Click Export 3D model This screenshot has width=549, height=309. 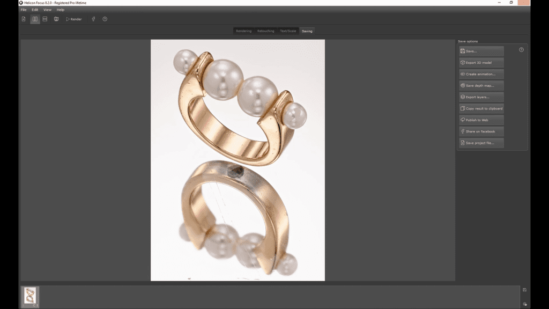click(481, 63)
